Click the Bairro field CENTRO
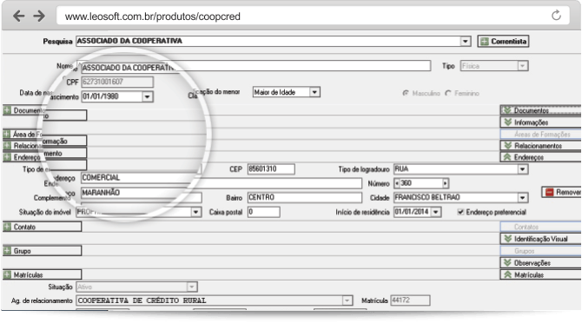 tap(304, 197)
